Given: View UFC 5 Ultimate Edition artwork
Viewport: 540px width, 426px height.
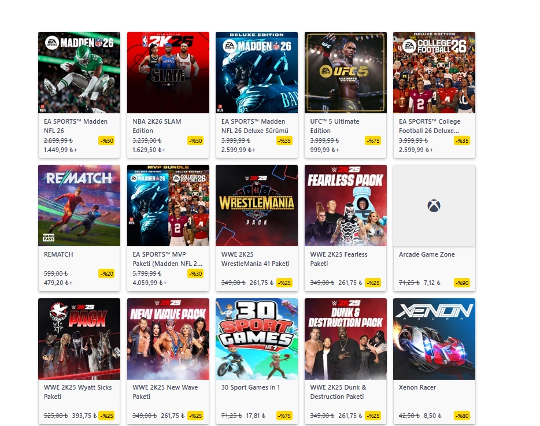Looking at the screenshot, I should (345, 73).
